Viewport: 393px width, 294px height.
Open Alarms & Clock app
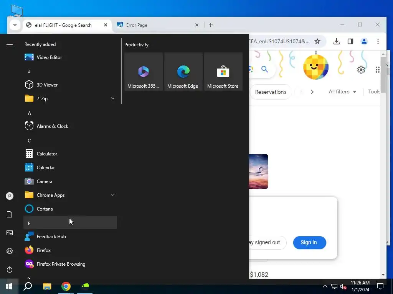coord(70,126)
